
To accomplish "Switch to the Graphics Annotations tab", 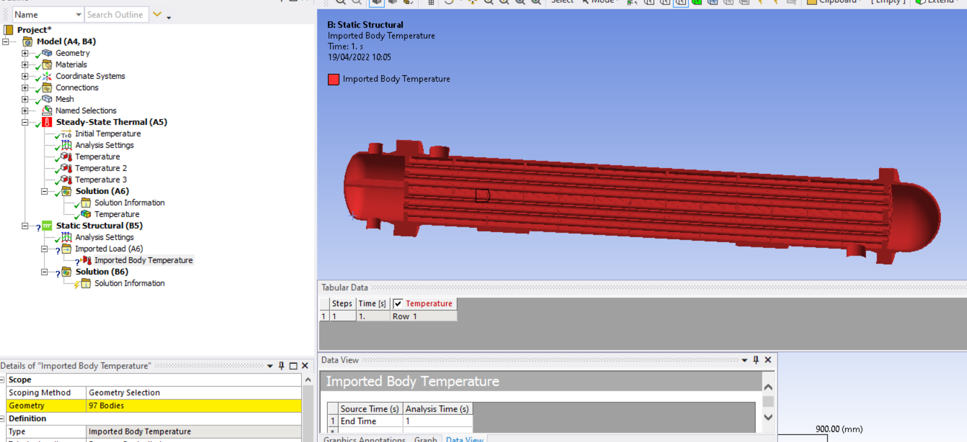I will click(364, 439).
